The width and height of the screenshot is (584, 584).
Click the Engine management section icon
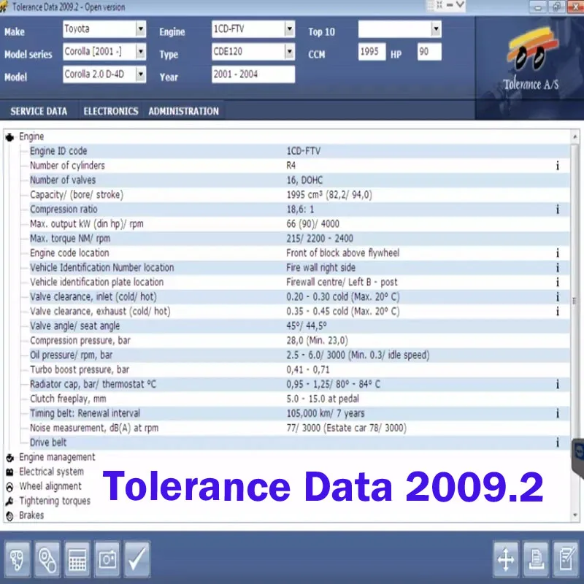9,458
